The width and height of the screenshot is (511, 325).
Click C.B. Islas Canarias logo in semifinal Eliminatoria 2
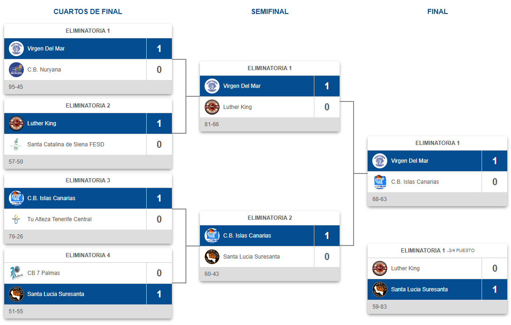pyautogui.click(x=212, y=236)
